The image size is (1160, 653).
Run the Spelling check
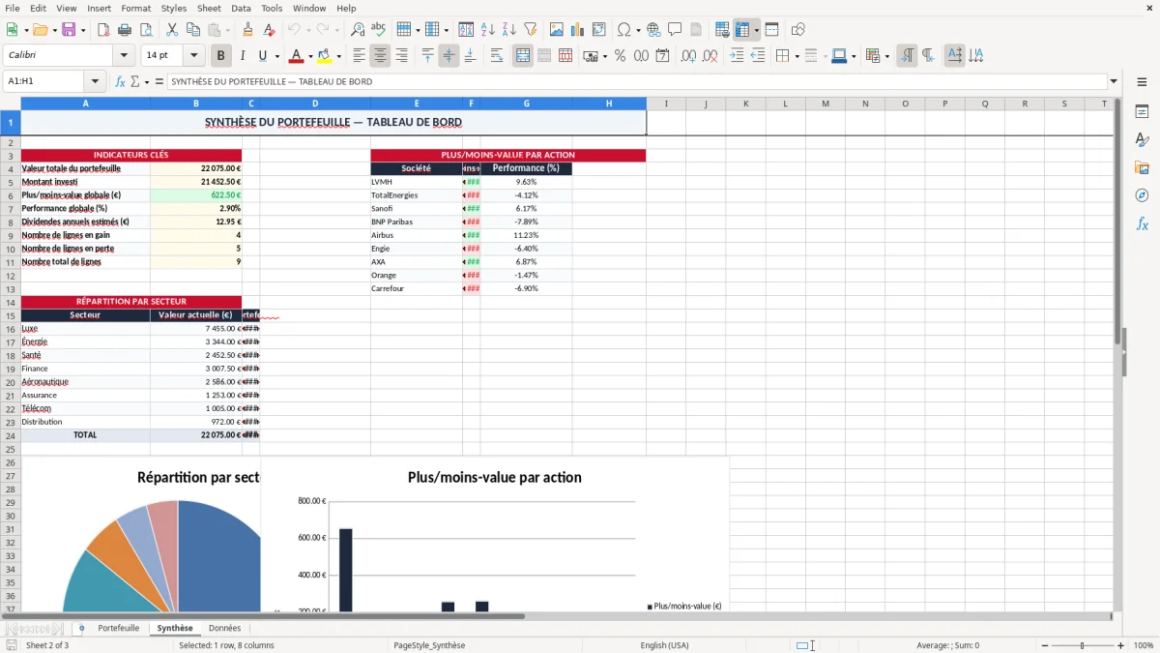click(378, 30)
